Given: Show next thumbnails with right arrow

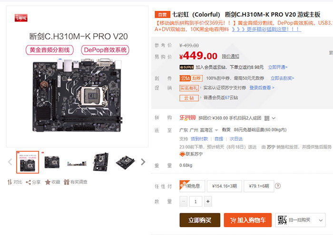Looking at the screenshot, I should coord(143,162).
